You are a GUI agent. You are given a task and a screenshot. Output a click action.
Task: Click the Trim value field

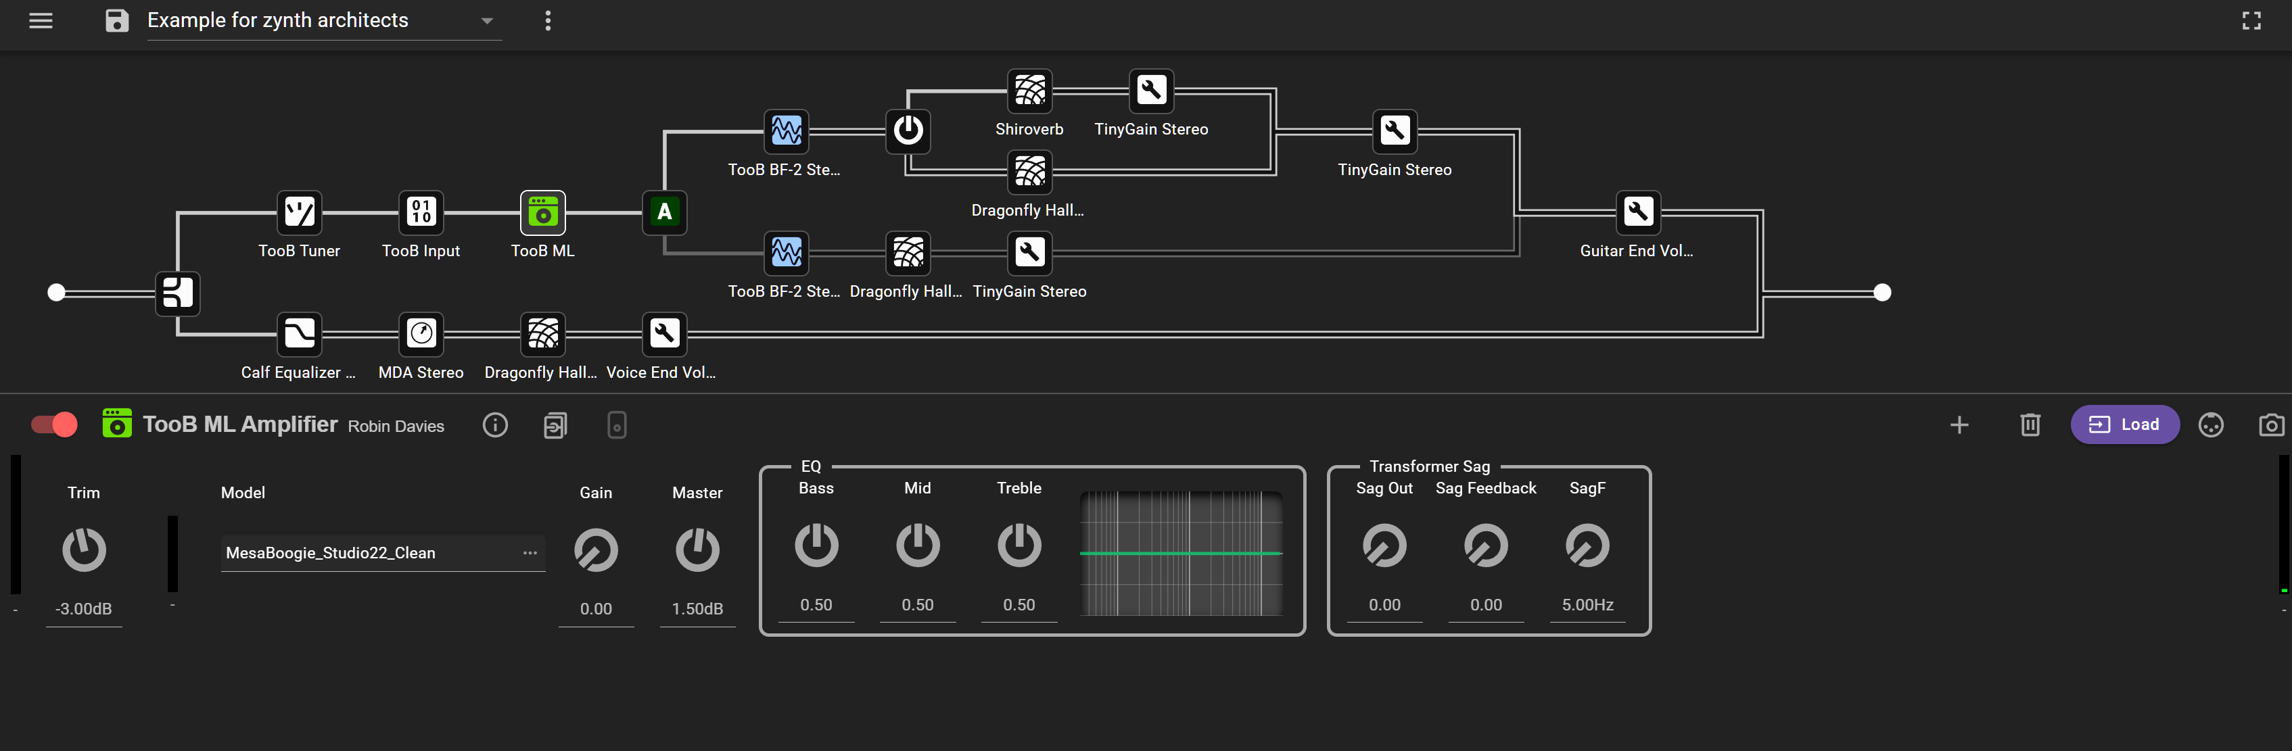84,608
